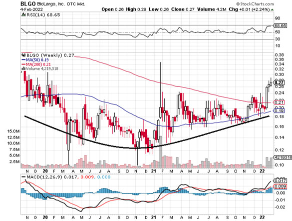
Task: Click the BLGO ticker symbol in the header
Action: coord(27,3)
